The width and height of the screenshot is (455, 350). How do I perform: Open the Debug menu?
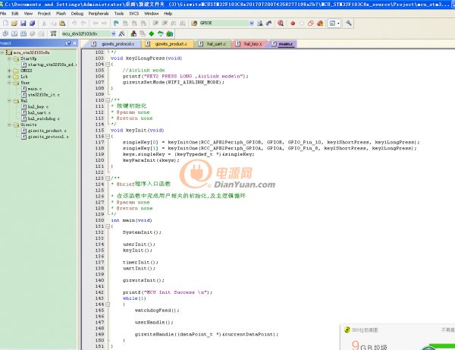coord(77,14)
